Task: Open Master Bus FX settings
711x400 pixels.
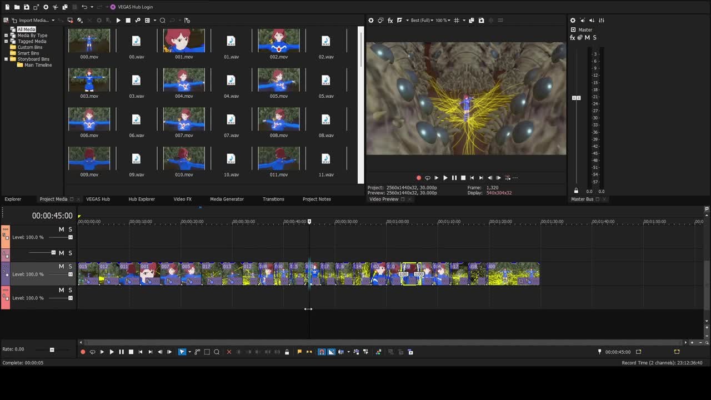Action: [573, 38]
